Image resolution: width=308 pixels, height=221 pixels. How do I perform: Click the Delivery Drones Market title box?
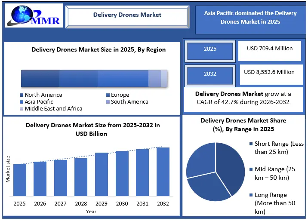(127, 15)
